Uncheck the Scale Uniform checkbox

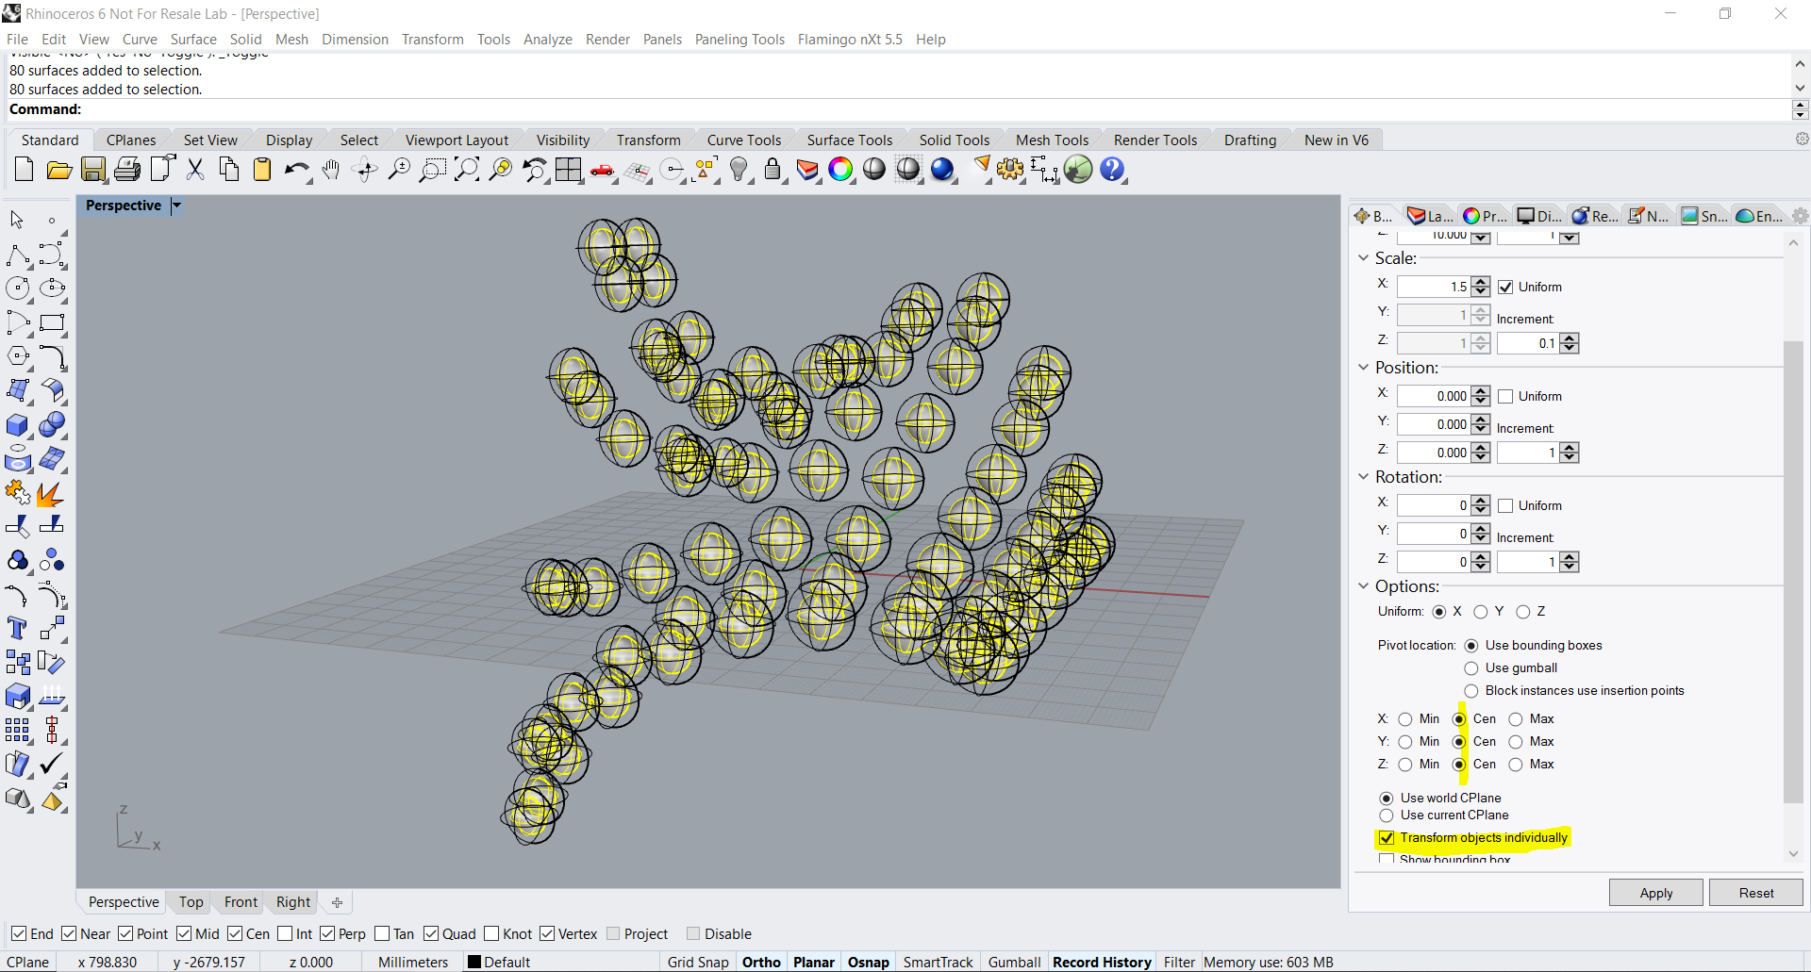[x=1505, y=288]
